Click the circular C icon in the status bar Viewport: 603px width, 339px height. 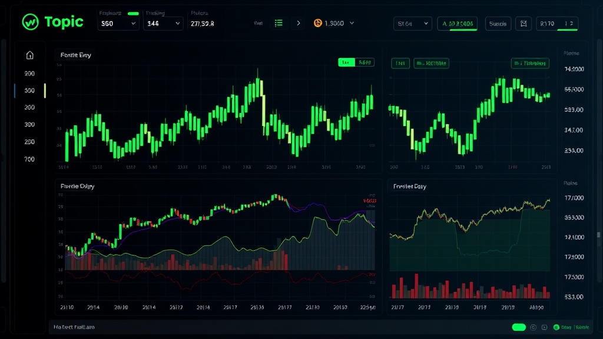[x=533, y=327]
